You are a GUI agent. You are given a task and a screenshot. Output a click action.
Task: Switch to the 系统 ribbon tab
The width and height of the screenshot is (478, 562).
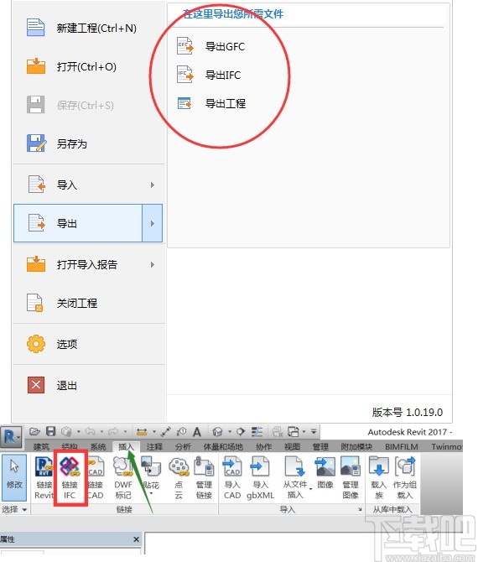(98, 446)
